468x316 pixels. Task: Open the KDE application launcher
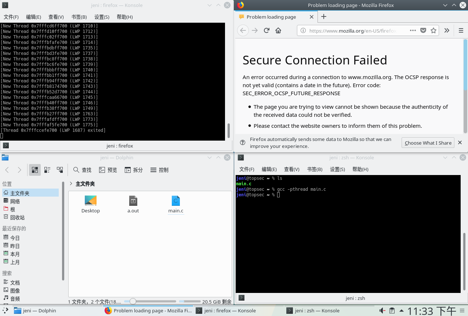[x=6, y=311]
